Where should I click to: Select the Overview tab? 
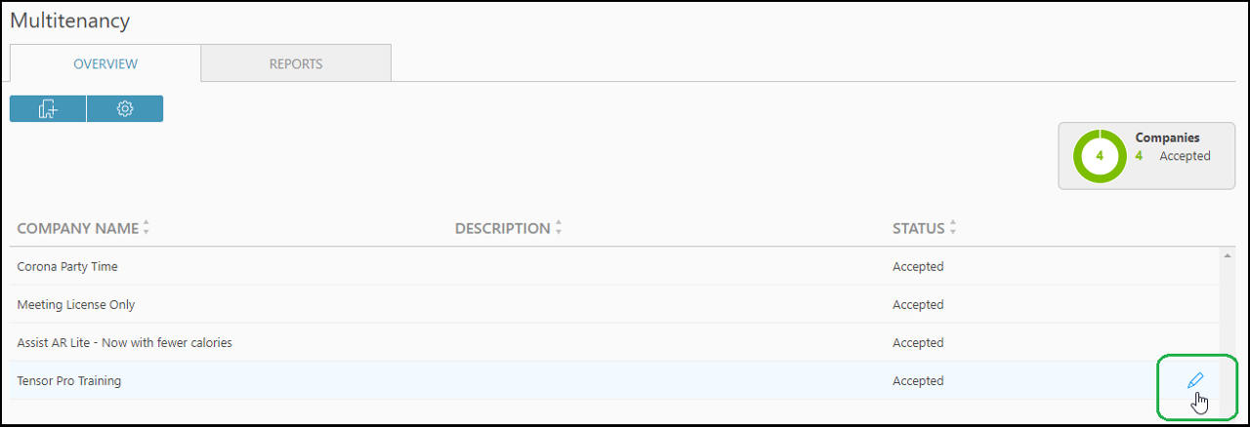pos(105,64)
